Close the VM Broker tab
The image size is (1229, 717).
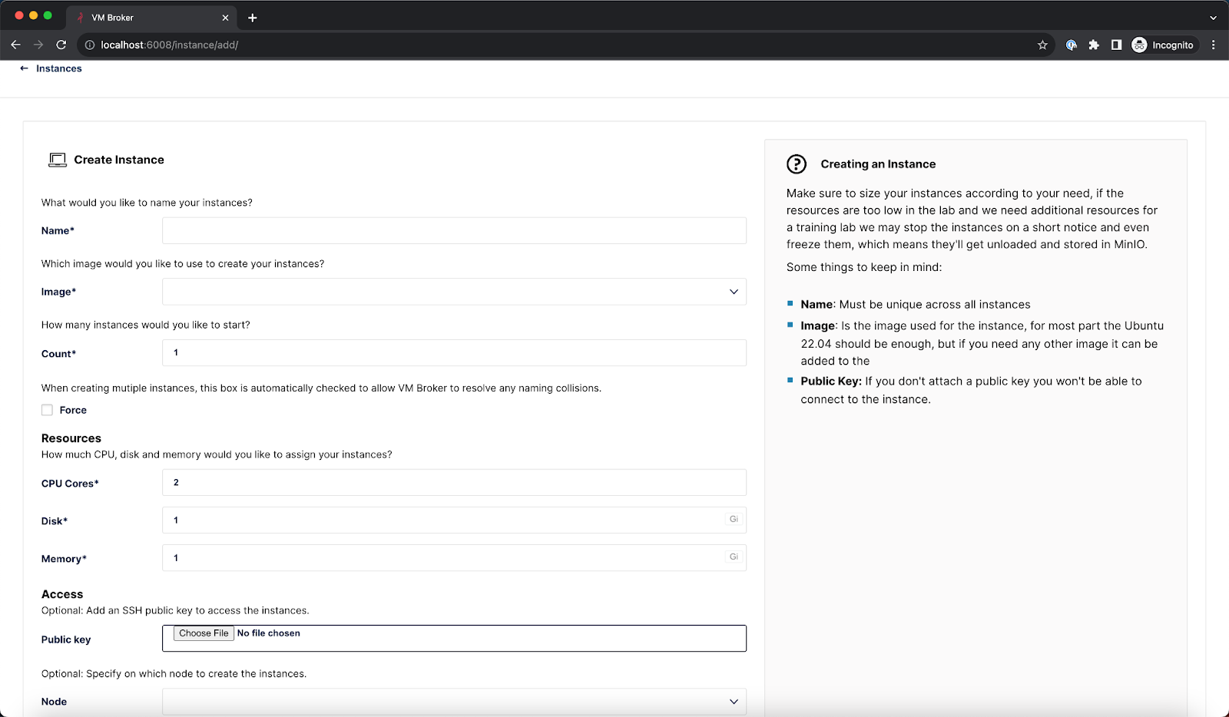pyautogui.click(x=225, y=18)
